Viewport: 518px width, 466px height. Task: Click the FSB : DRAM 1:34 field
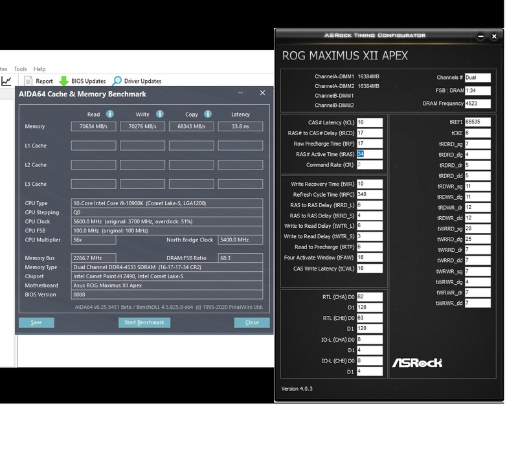click(x=478, y=91)
